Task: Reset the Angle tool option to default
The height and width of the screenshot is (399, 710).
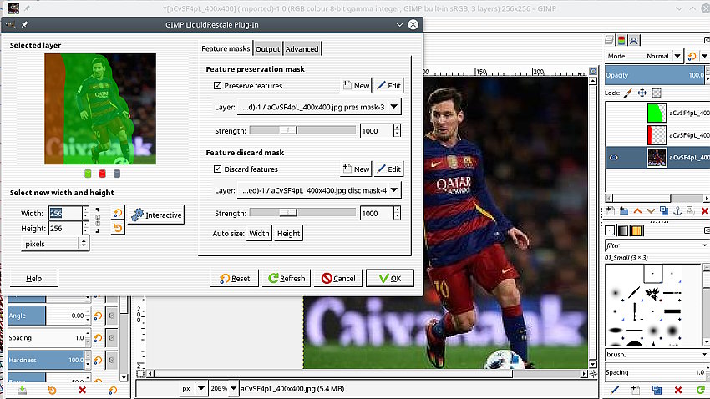Action: coord(98,316)
